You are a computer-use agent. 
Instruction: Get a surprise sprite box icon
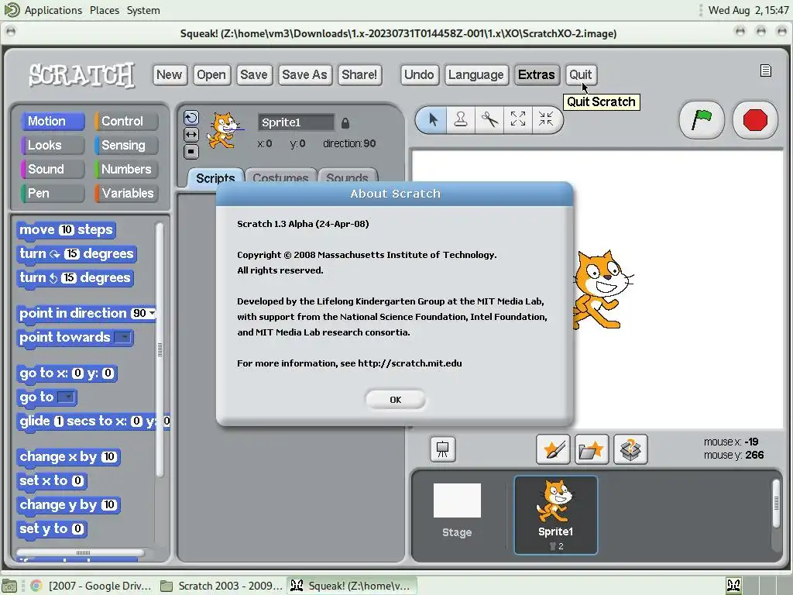630,449
